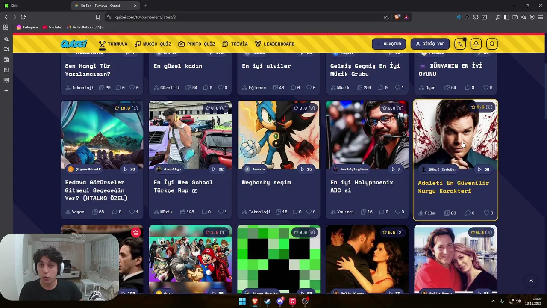Toggle the sidebar panel icon in toolbar
This screenshot has height=308, width=547.
[x=506, y=17]
